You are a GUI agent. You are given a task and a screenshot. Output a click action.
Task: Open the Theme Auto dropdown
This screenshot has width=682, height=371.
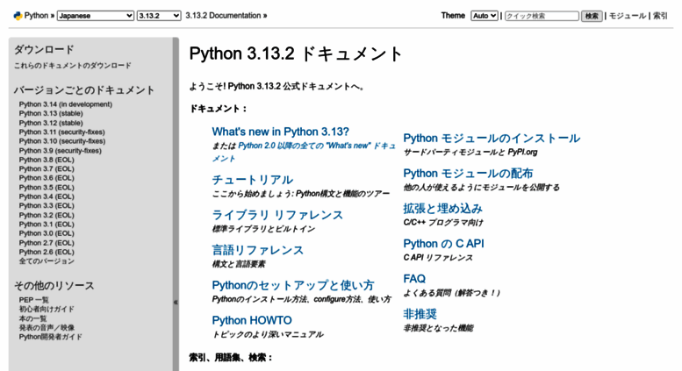point(485,16)
